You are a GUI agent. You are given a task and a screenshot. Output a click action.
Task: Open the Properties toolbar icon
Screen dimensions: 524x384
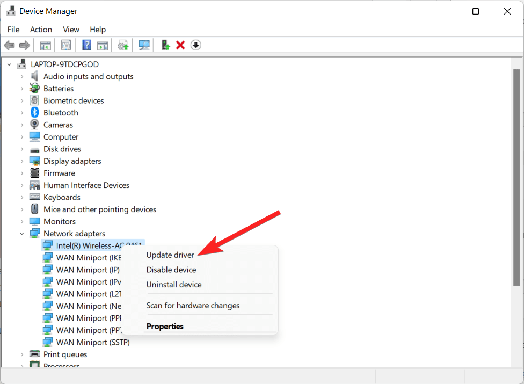(66, 45)
